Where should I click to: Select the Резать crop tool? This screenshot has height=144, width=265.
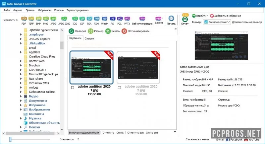(112, 31)
